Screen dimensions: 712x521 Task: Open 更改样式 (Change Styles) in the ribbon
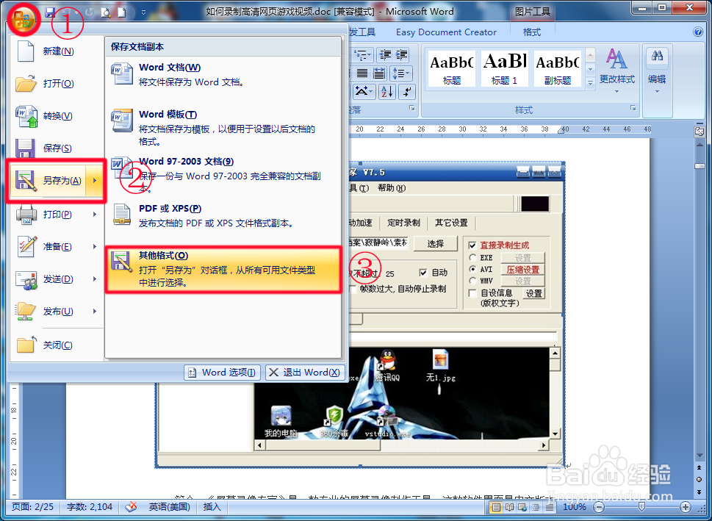[617, 70]
